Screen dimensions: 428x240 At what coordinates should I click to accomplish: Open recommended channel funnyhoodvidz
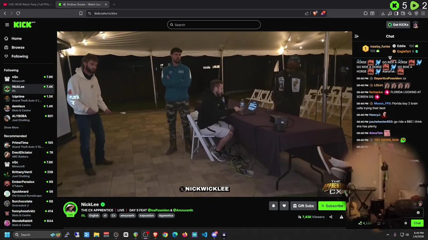coord(28,213)
